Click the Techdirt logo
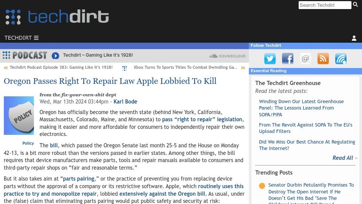Image resolution: width=362 pixels, height=204 pixels. coord(57,17)
